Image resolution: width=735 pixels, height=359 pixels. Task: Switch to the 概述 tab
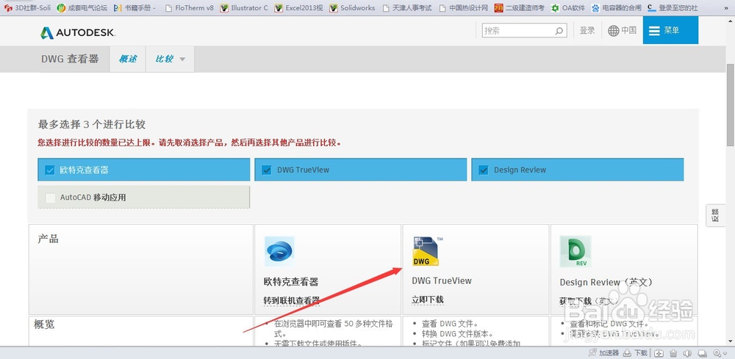pos(127,59)
